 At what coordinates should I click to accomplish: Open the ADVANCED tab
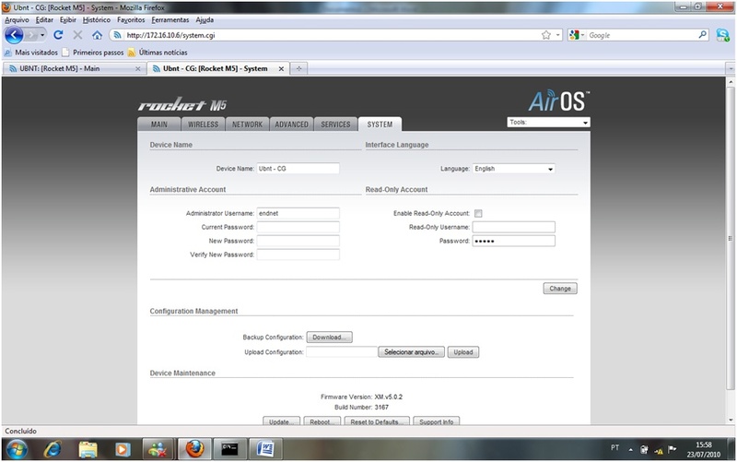pyautogui.click(x=291, y=124)
